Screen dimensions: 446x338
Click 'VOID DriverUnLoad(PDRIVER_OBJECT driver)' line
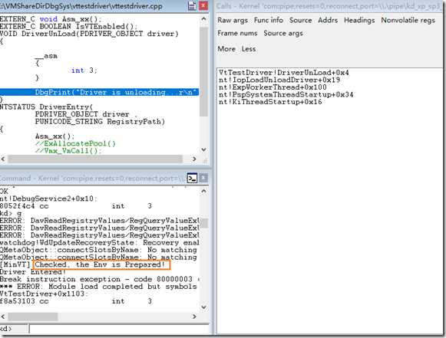coord(89,34)
